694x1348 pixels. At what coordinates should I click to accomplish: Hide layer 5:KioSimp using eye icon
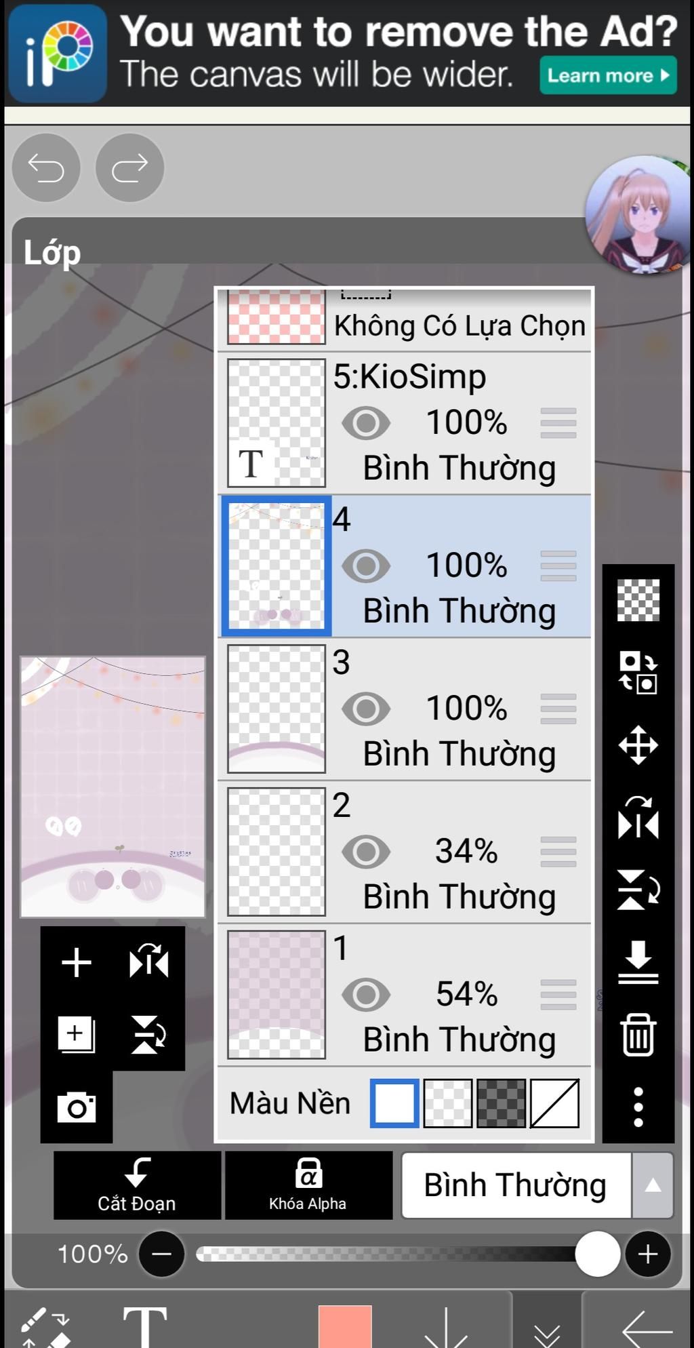pos(366,423)
